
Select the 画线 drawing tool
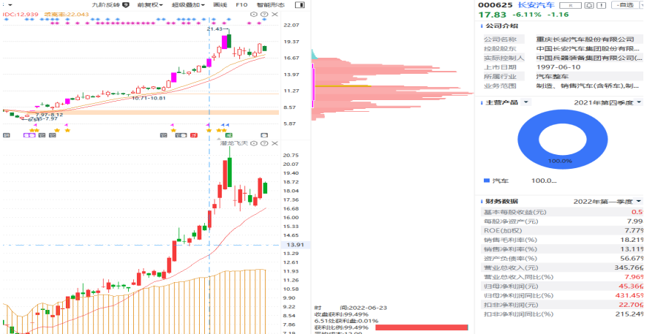tap(220, 5)
